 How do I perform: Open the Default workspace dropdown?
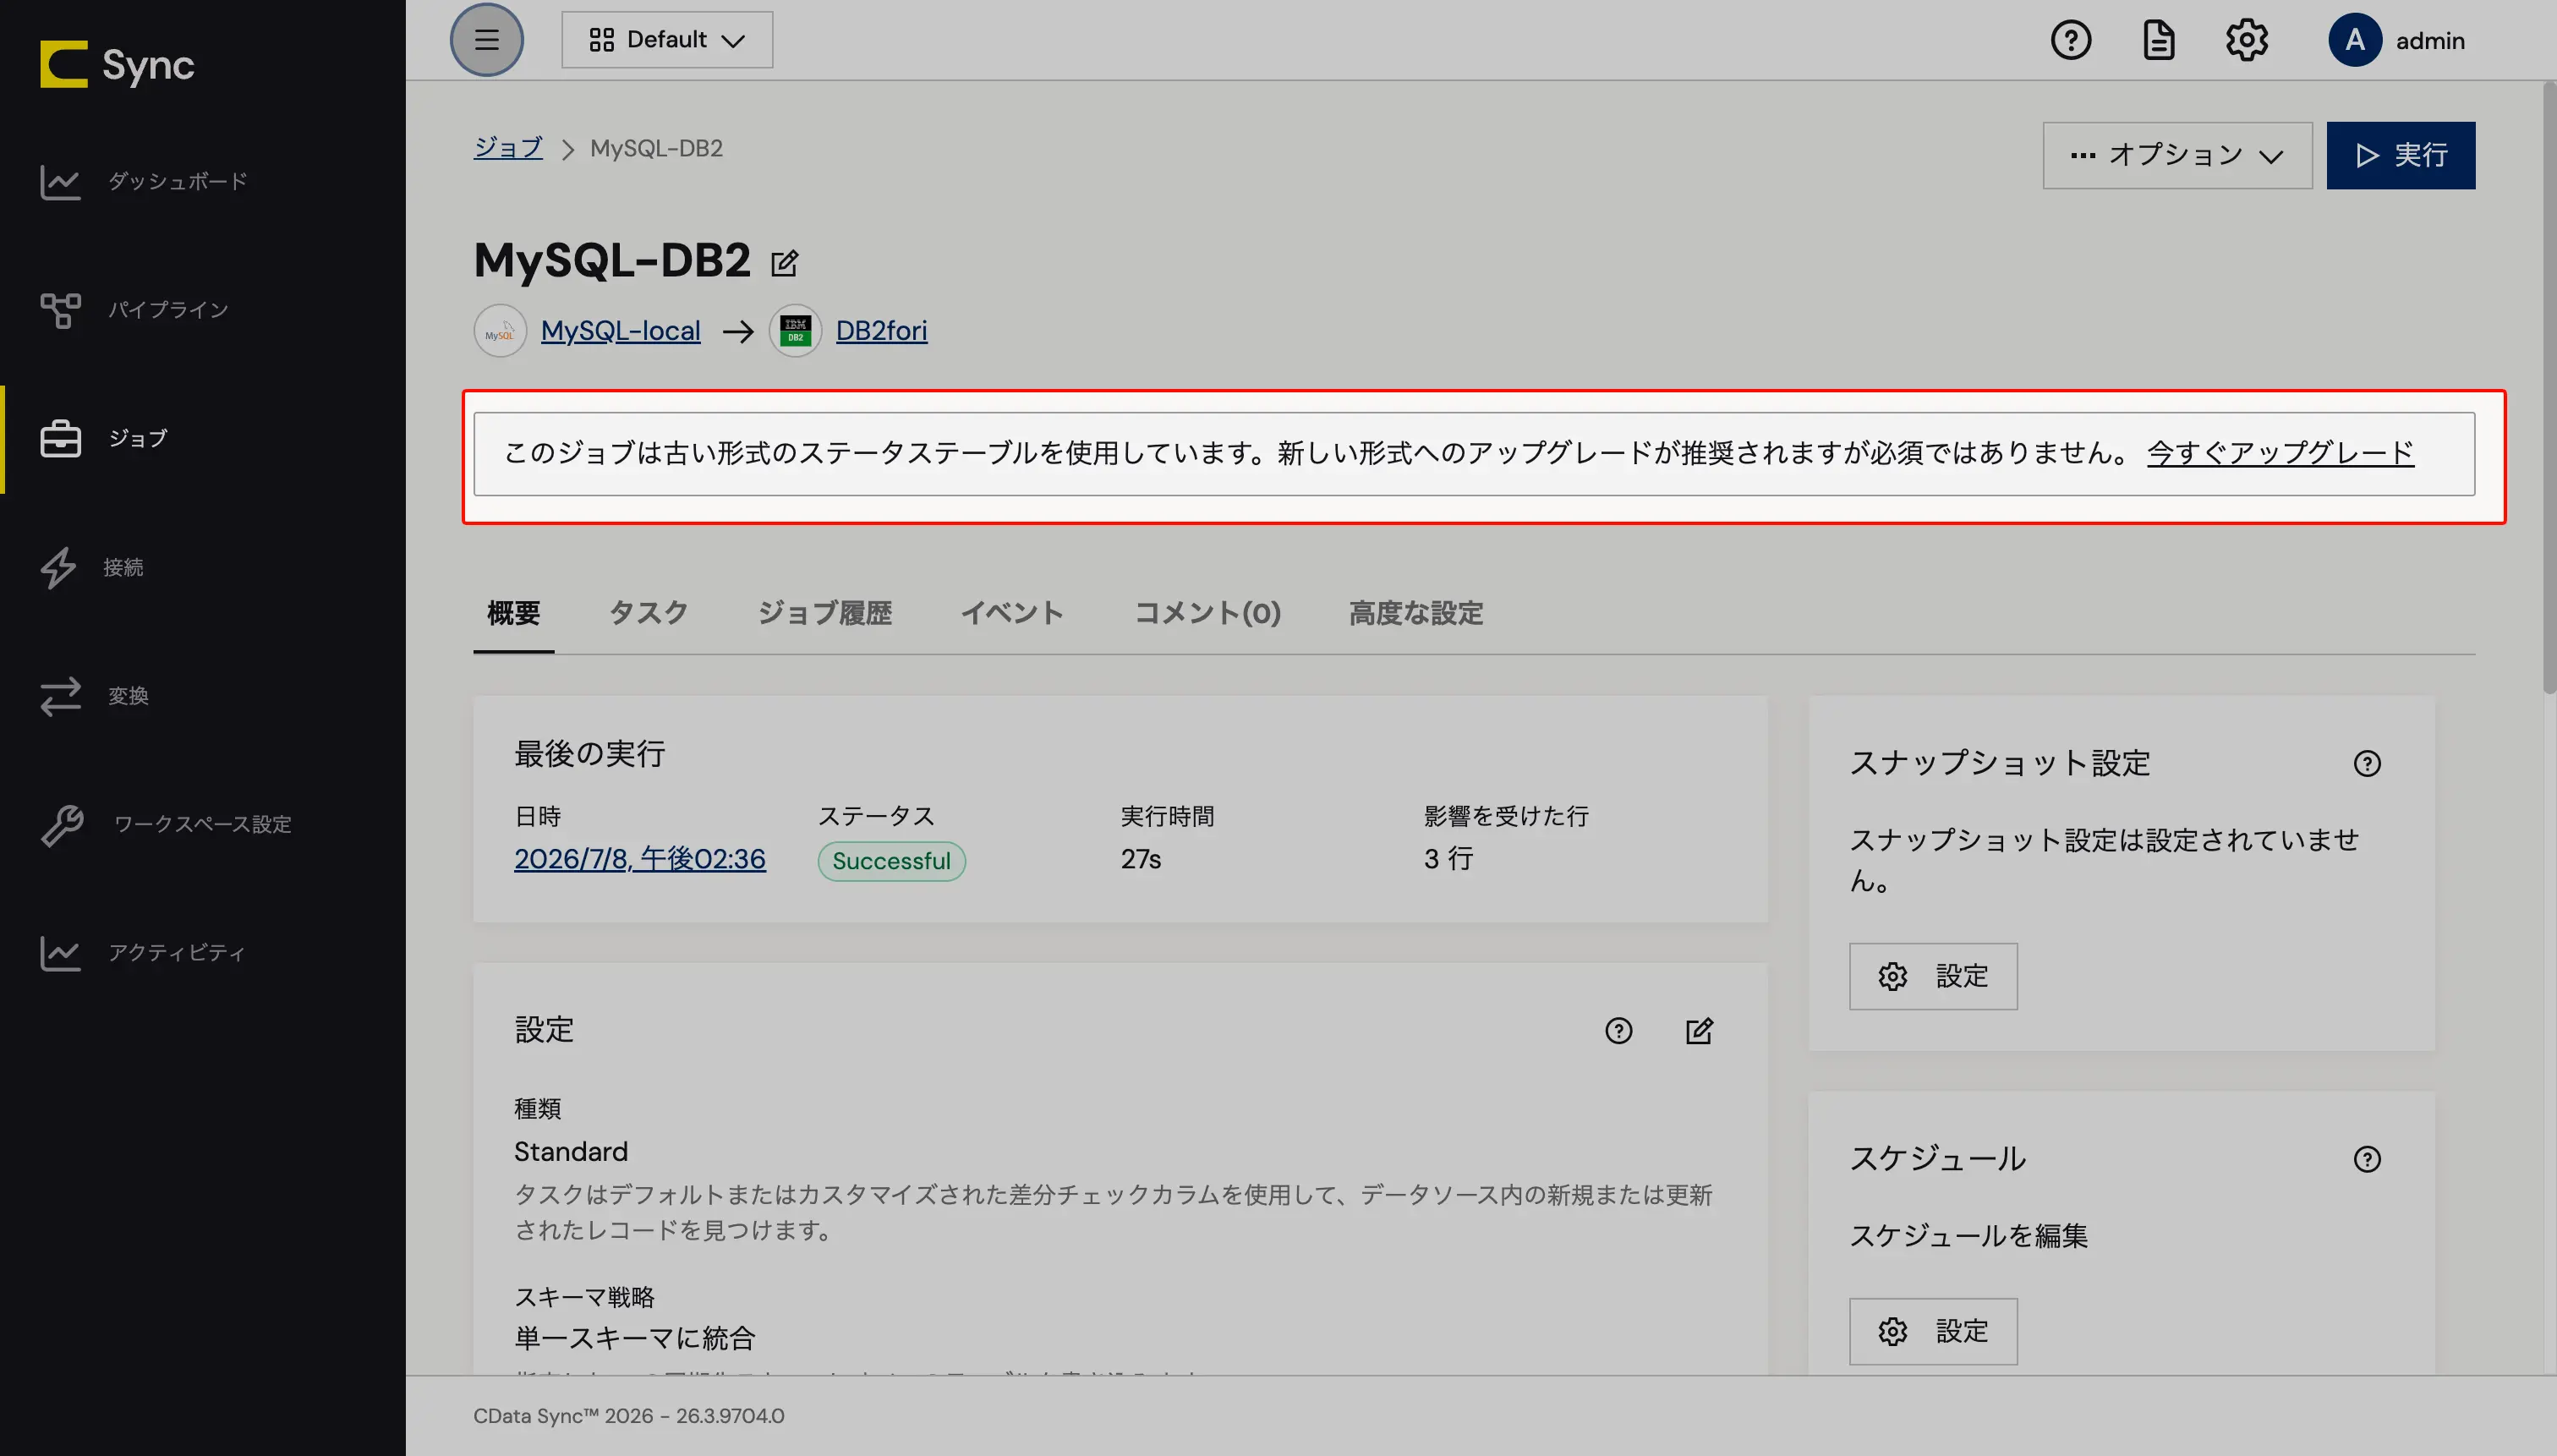pos(667,40)
